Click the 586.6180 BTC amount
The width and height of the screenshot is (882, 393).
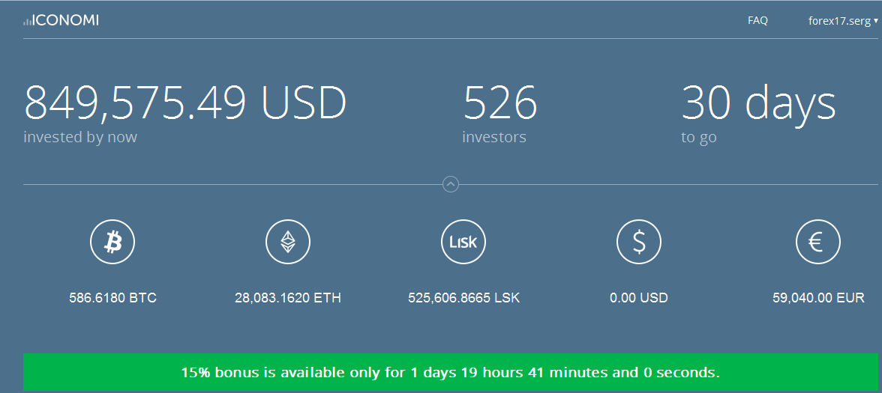click(112, 298)
